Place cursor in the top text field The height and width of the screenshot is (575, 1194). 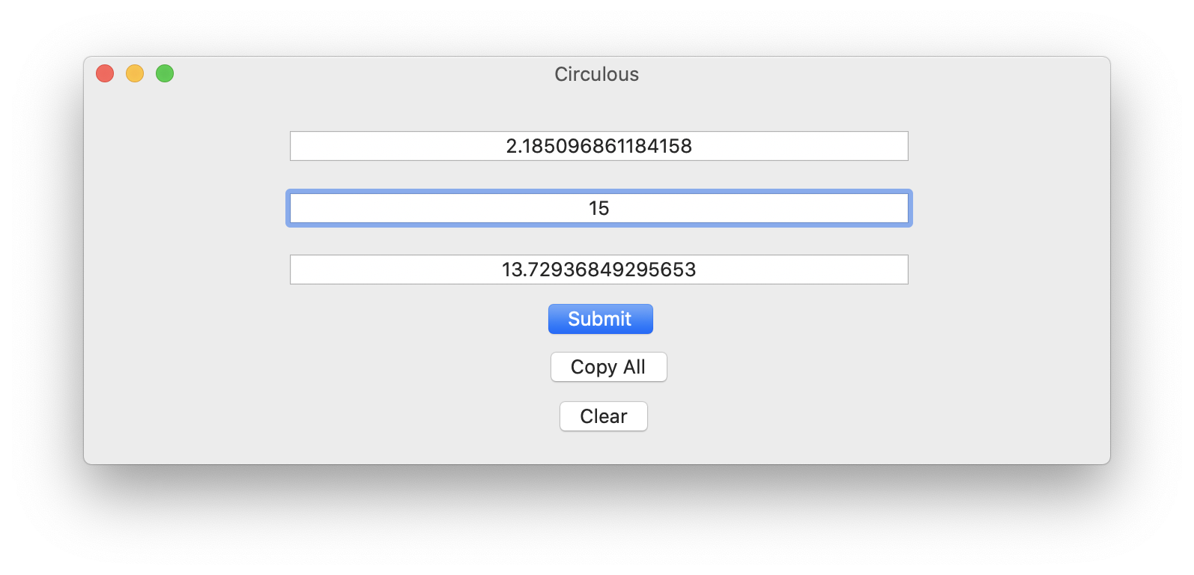tap(598, 146)
